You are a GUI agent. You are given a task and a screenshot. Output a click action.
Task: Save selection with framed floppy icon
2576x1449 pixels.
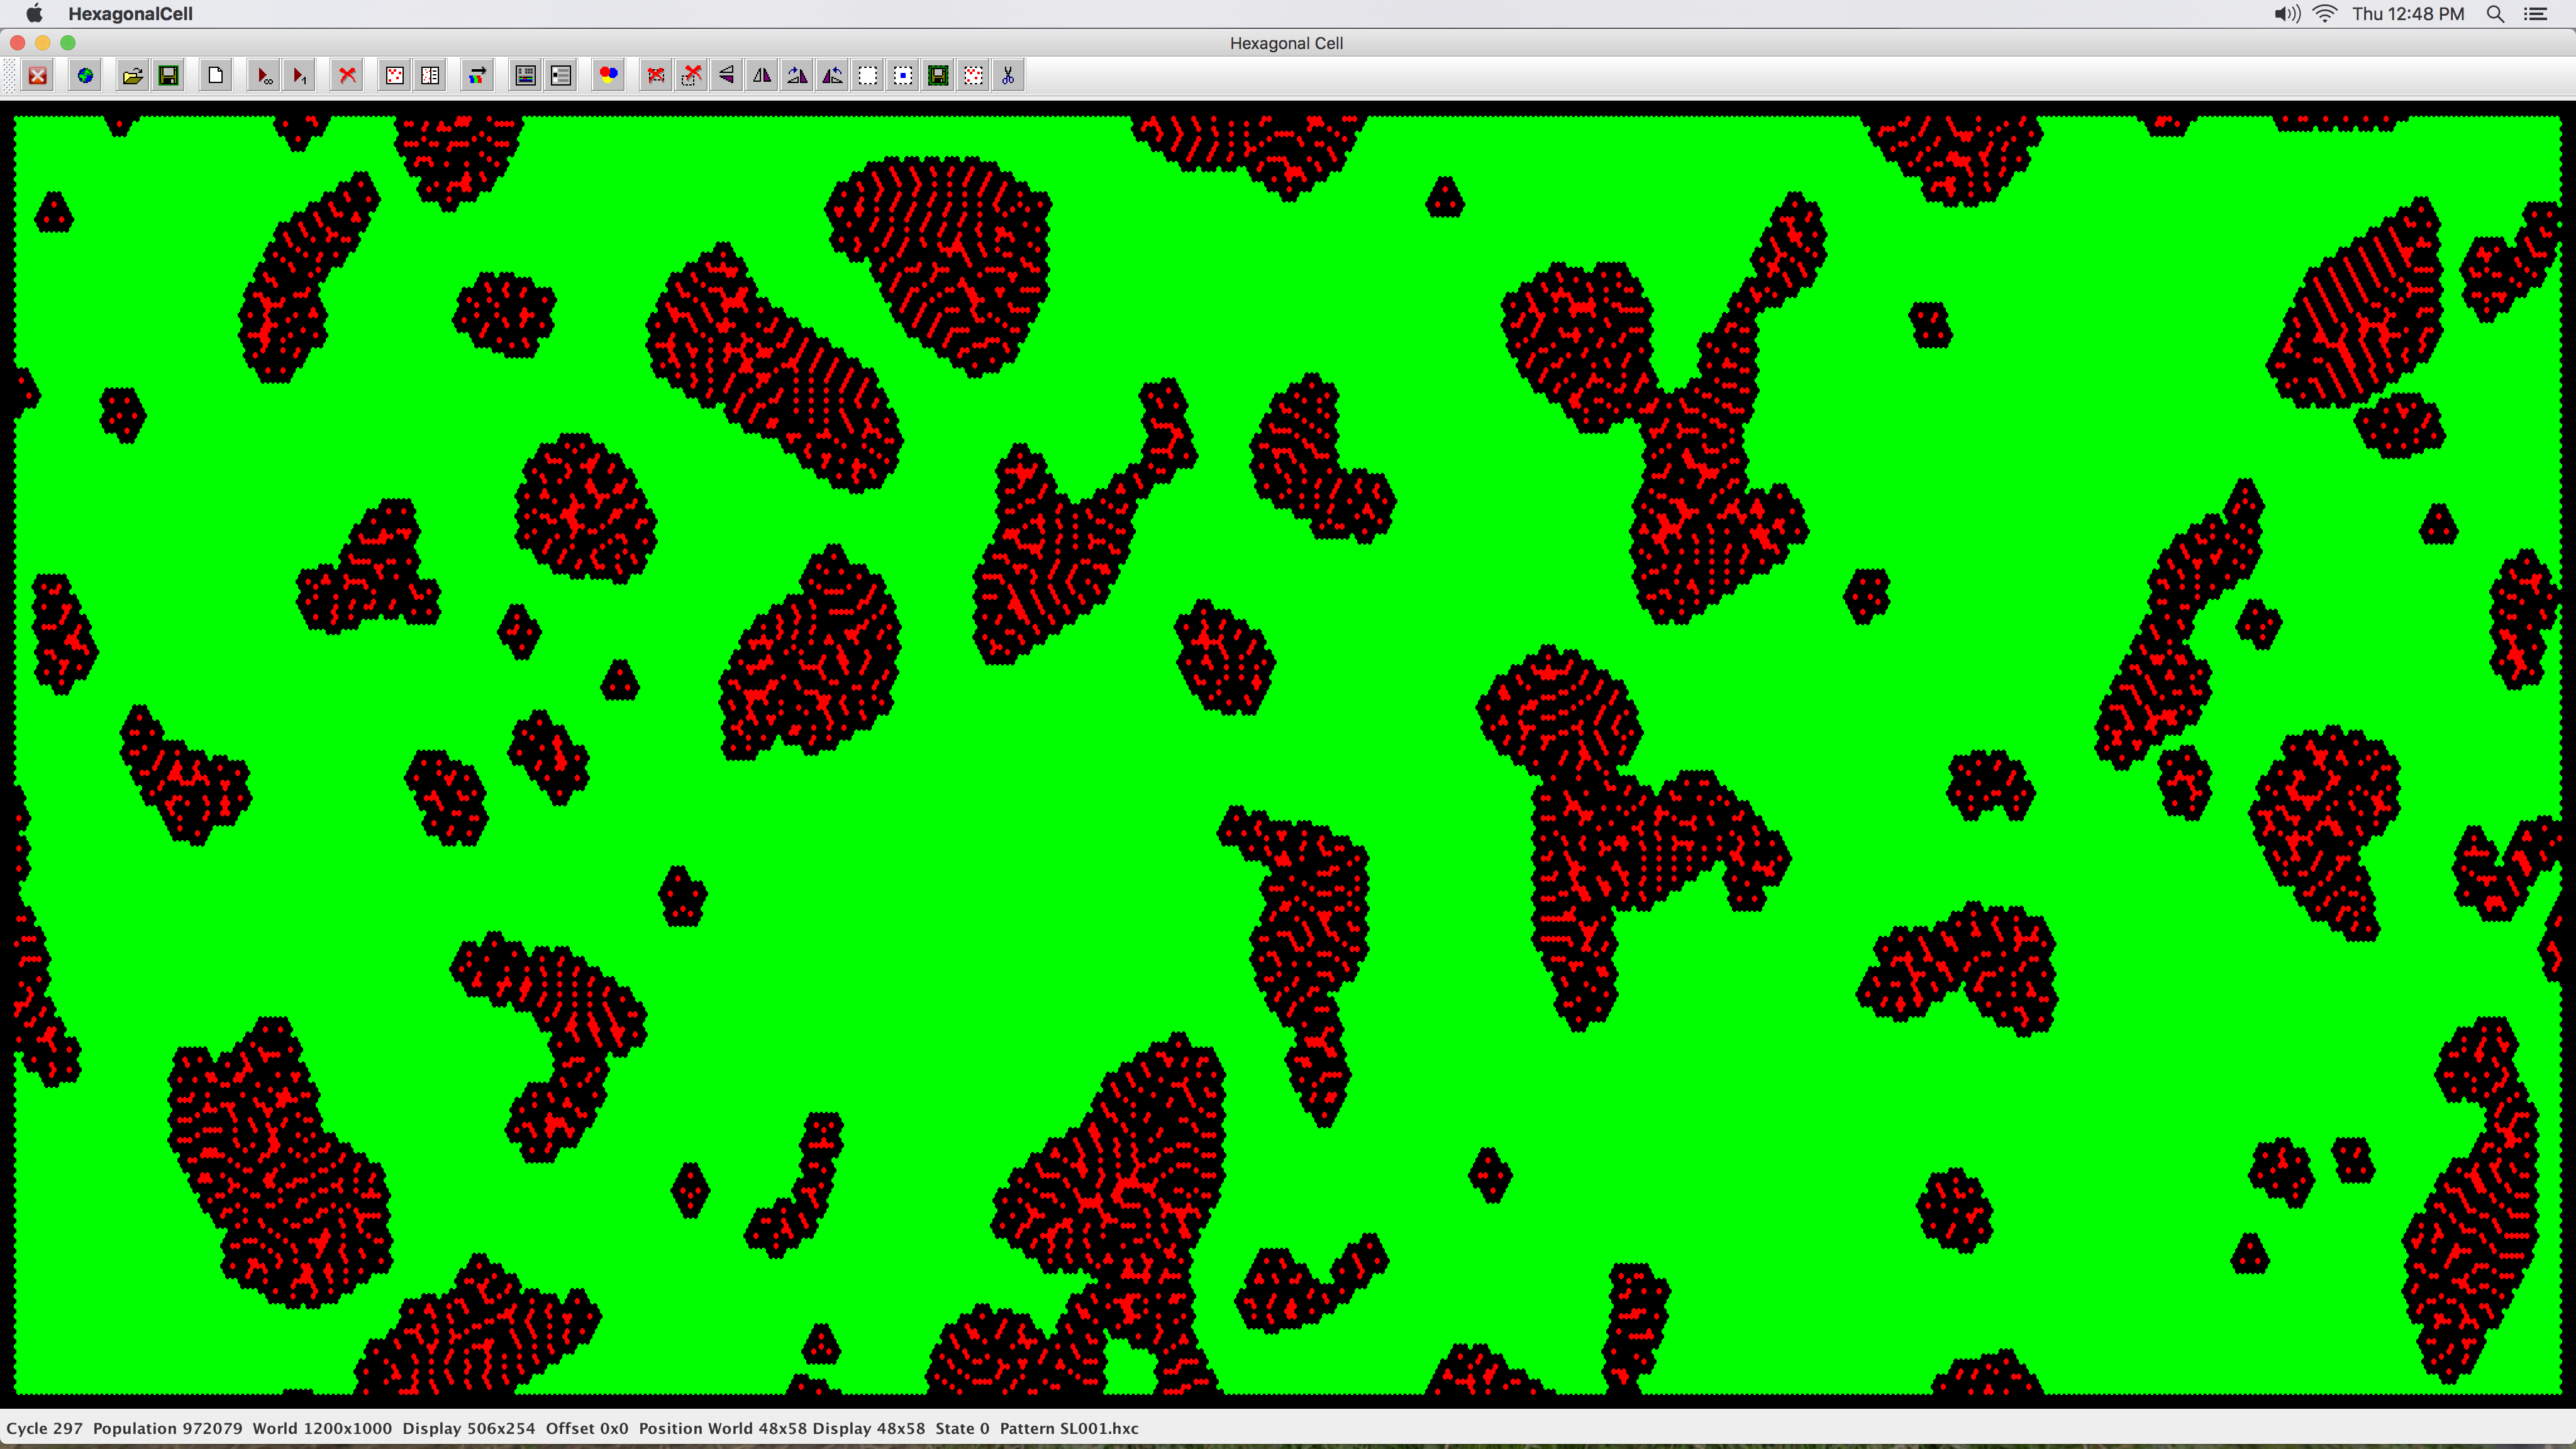(938, 76)
